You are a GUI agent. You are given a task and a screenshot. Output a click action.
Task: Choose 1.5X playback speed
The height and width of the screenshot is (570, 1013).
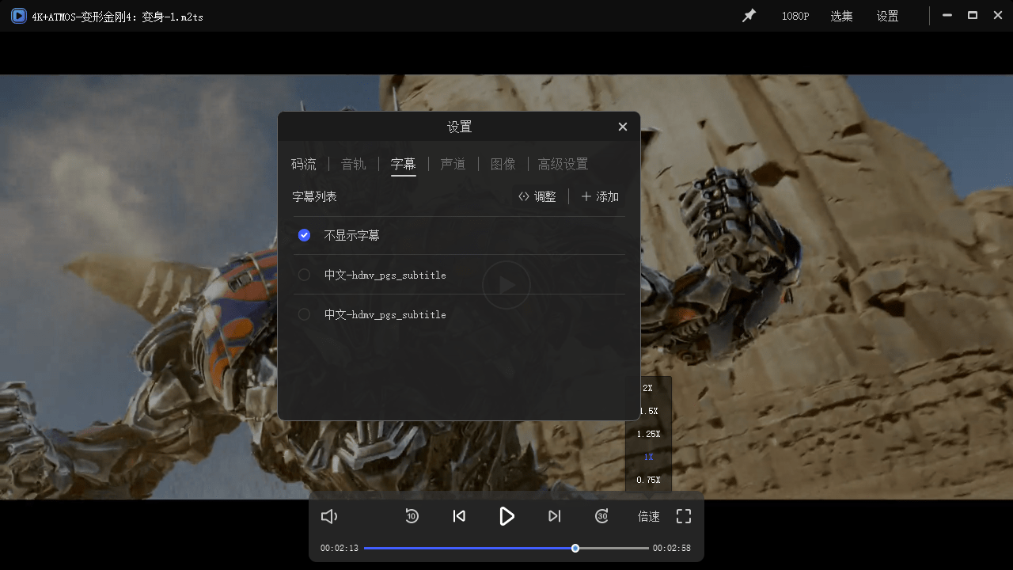[x=648, y=411]
